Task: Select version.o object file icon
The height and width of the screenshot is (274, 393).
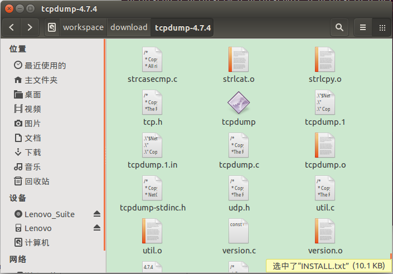Action: [325, 231]
